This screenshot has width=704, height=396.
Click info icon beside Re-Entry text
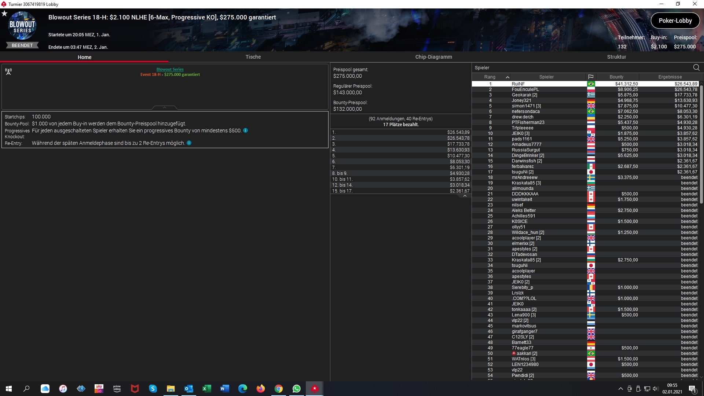(x=189, y=143)
